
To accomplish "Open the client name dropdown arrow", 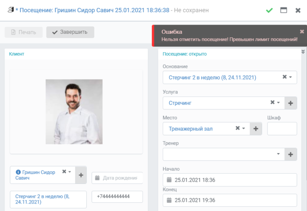I will click(x=69, y=172).
